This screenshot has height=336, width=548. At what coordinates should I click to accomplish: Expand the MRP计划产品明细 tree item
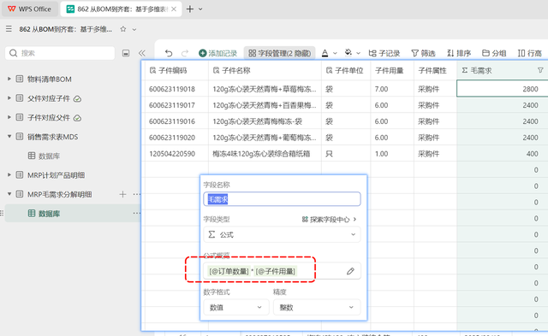click(x=9, y=174)
